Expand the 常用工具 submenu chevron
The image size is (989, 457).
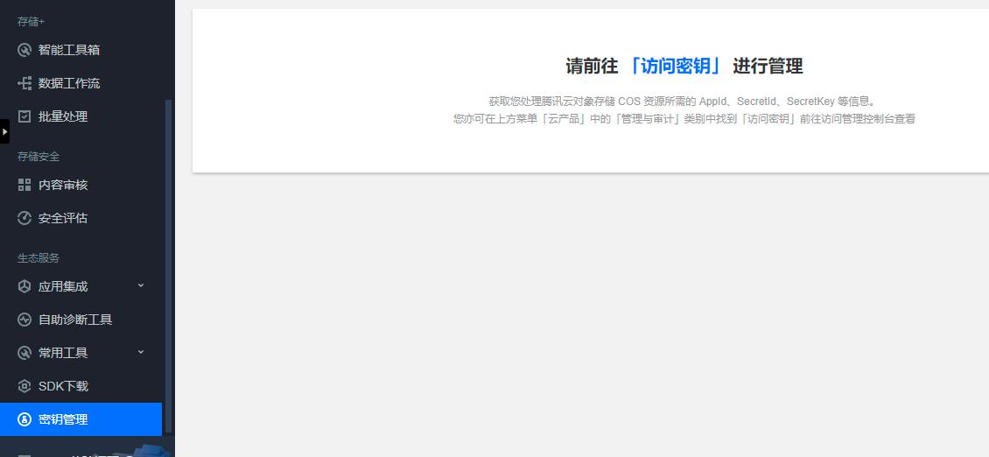pos(141,352)
